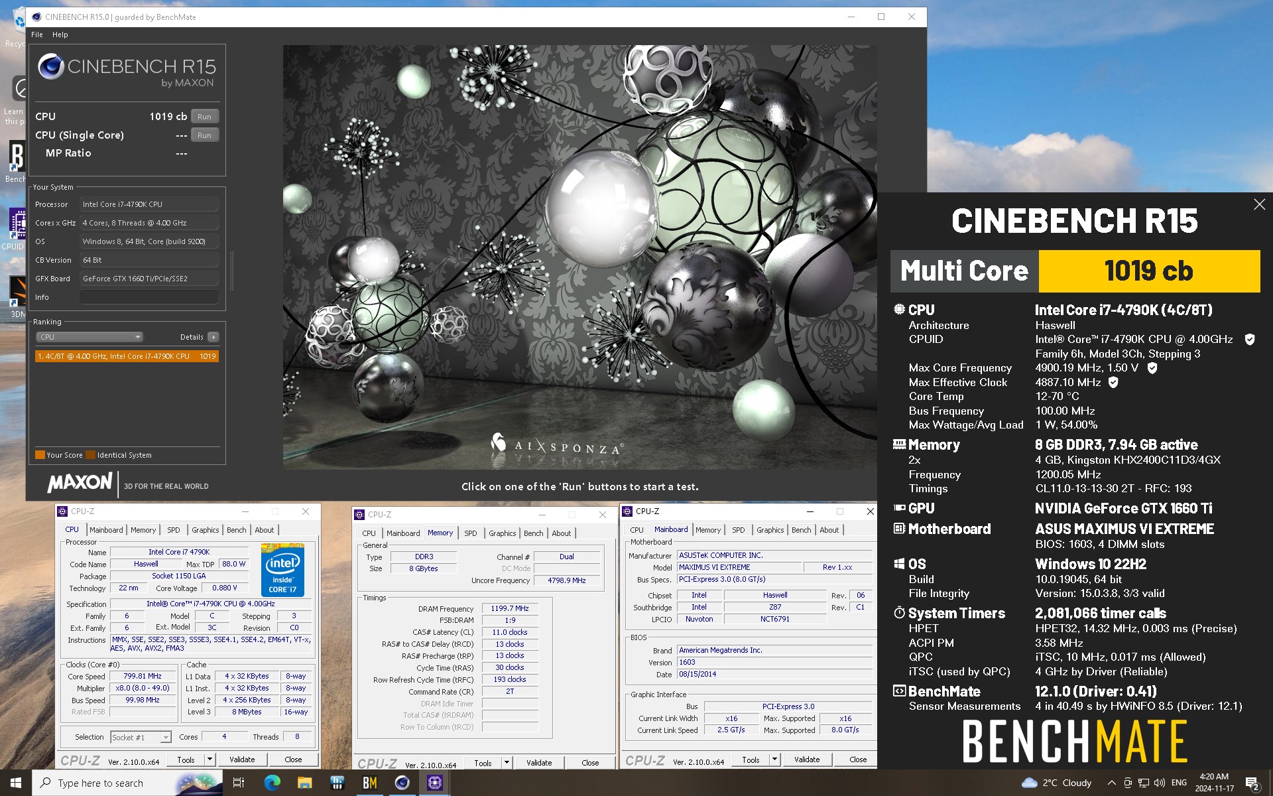Viewport: 1273px width, 796px height.
Task: Click the right CPU-Z title bar icon
Action: coord(627,511)
